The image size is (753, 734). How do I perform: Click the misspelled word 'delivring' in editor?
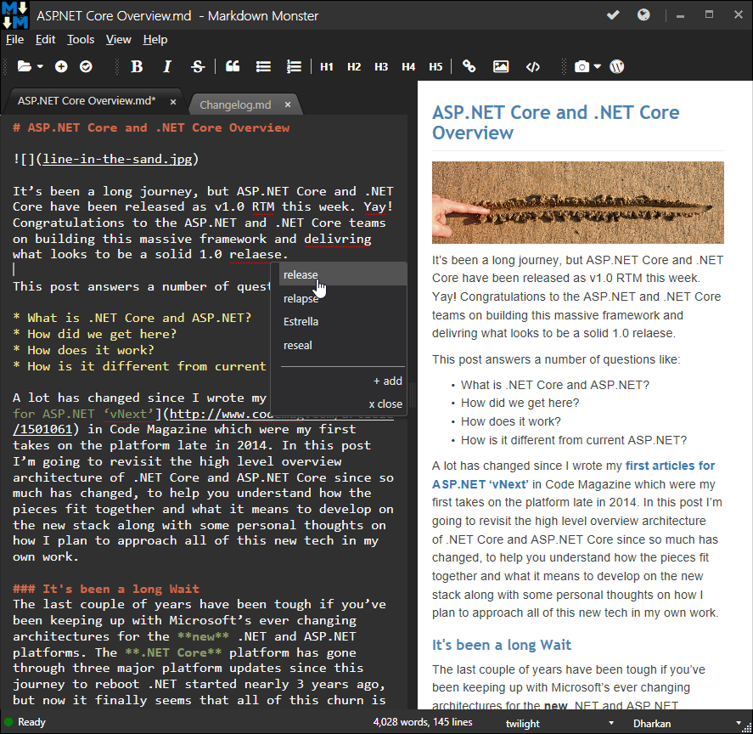[338, 239]
